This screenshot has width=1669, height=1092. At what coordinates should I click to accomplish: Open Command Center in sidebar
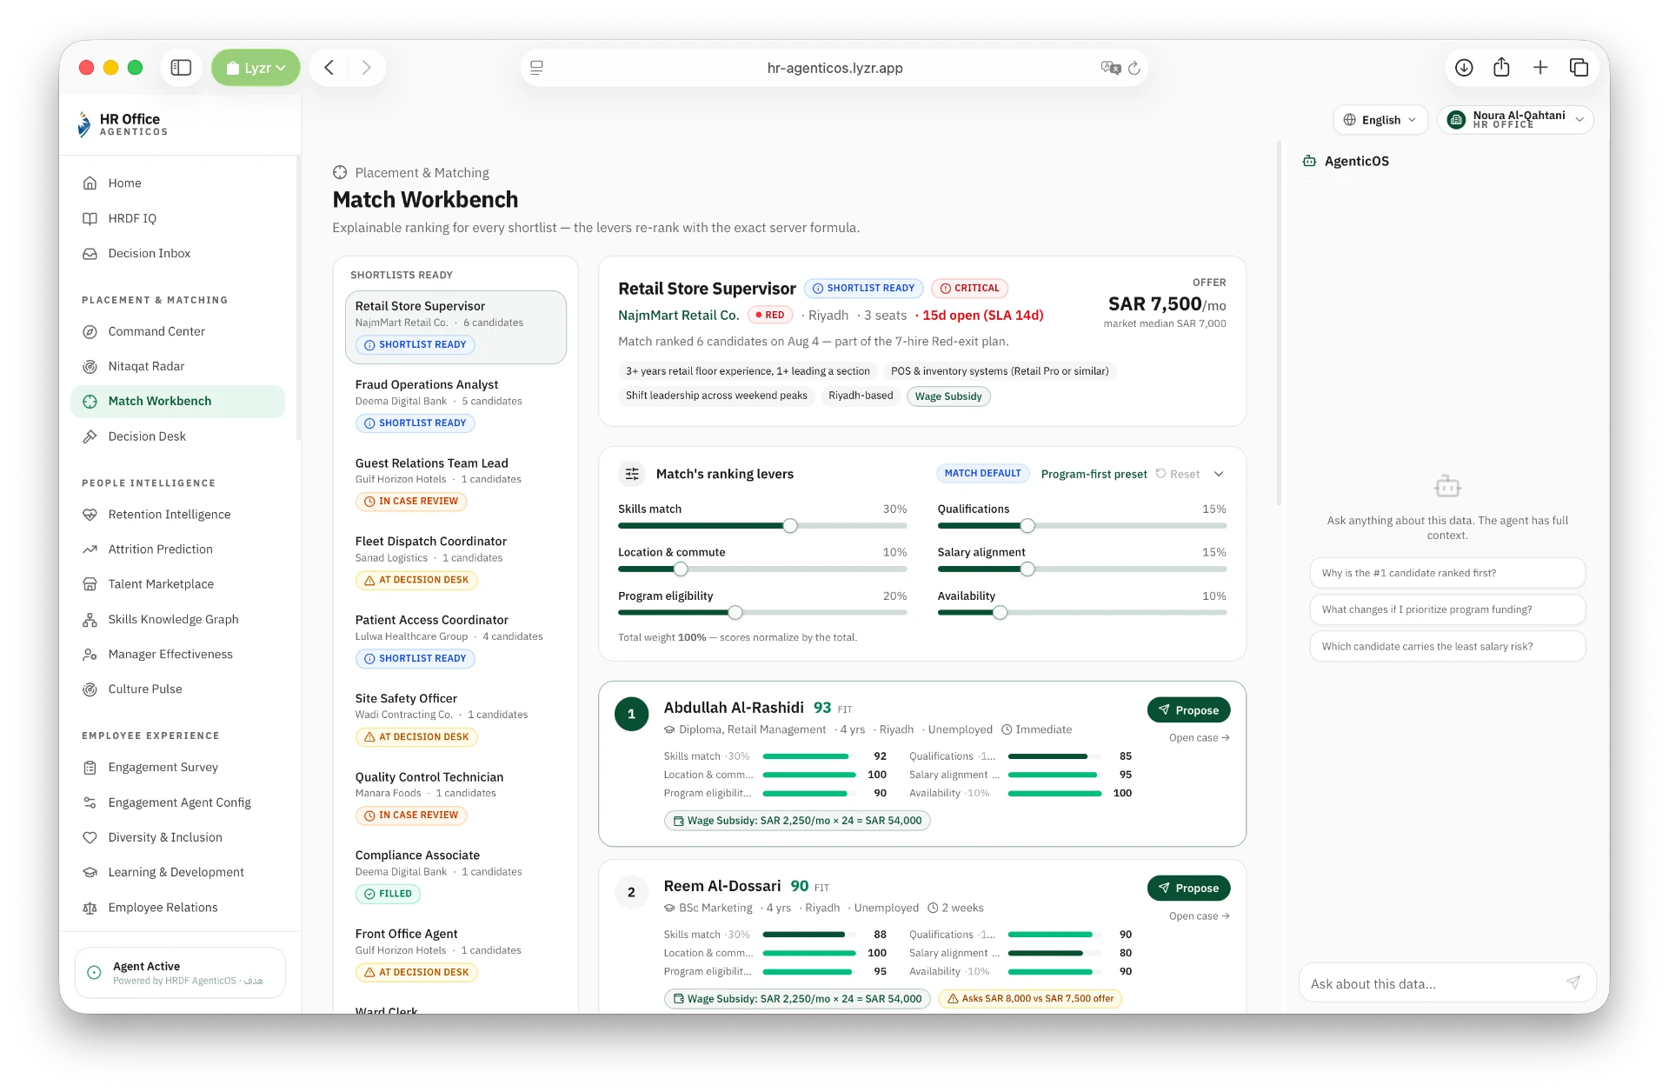(x=177, y=331)
